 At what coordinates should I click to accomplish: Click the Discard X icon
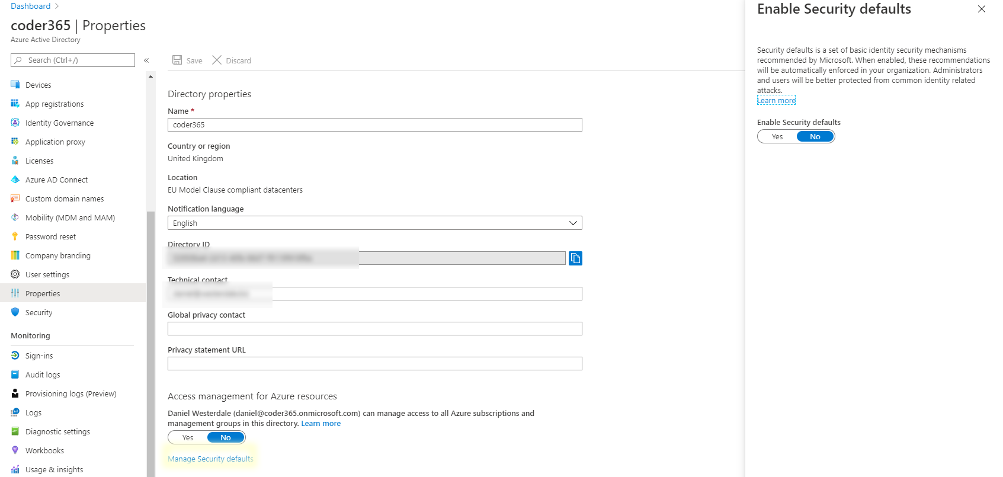217,60
